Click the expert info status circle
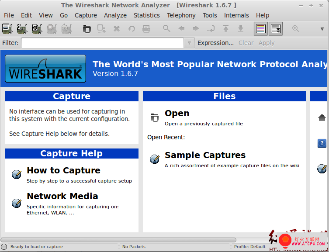The height and width of the screenshot is (252, 329). click(4, 247)
